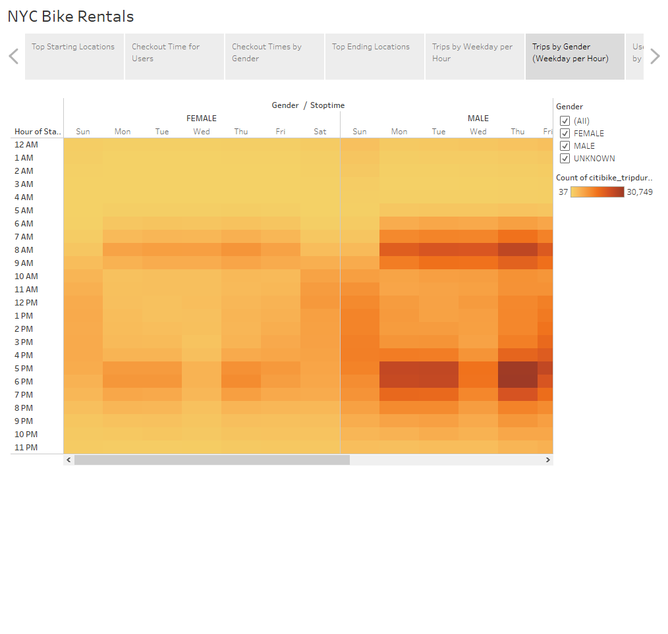
Task: Uncheck the UNKNOWN gender option
Action: (565, 158)
